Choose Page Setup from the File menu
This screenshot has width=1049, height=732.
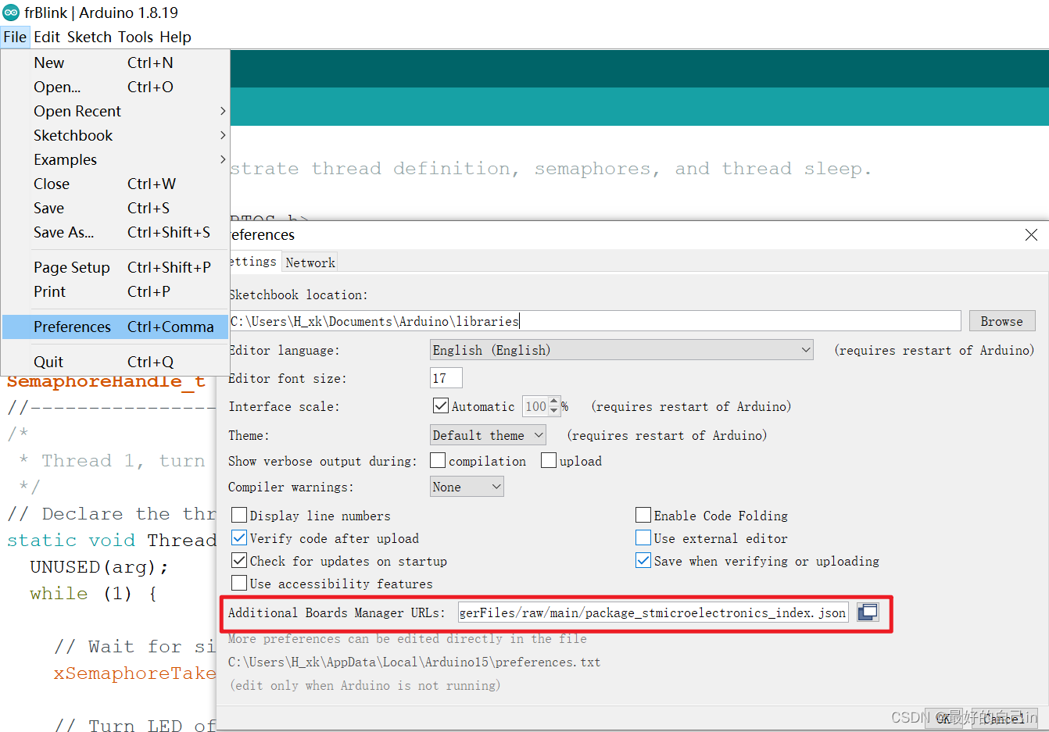(x=115, y=267)
